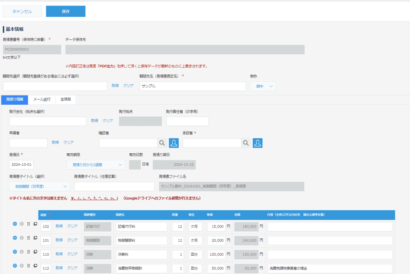Click the 保存 button
Screen dimensions: 410x274
tap(66, 12)
